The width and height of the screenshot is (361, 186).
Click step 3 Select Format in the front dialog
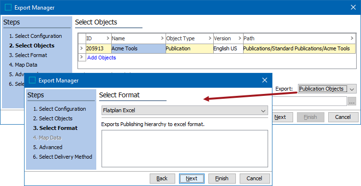pos(55,128)
